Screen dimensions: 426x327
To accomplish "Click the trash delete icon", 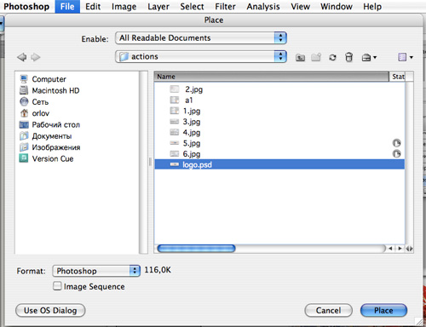I will pyautogui.click(x=348, y=57).
